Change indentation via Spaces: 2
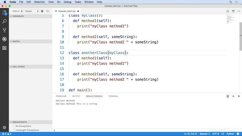 pos(205,134)
